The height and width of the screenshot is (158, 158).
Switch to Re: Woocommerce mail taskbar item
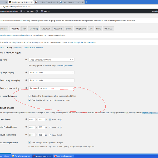tap(21, 156)
